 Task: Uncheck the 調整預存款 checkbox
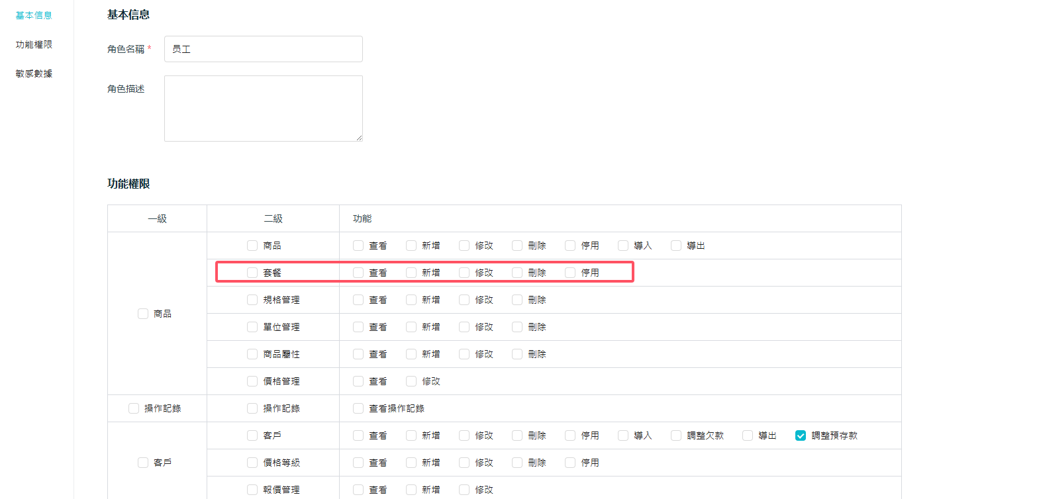tap(801, 435)
